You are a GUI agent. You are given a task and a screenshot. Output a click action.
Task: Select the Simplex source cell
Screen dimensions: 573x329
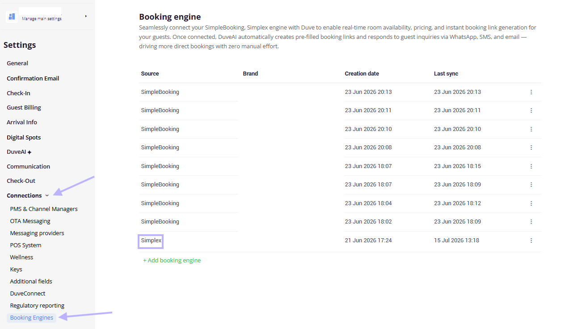pos(151,240)
